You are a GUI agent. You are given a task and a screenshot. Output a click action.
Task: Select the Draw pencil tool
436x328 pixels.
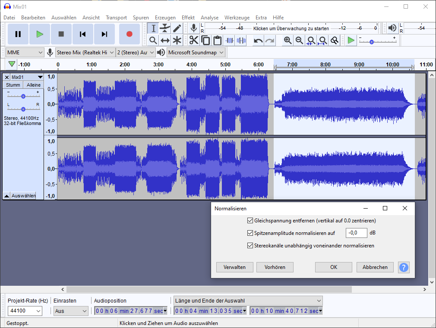(x=177, y=28)
